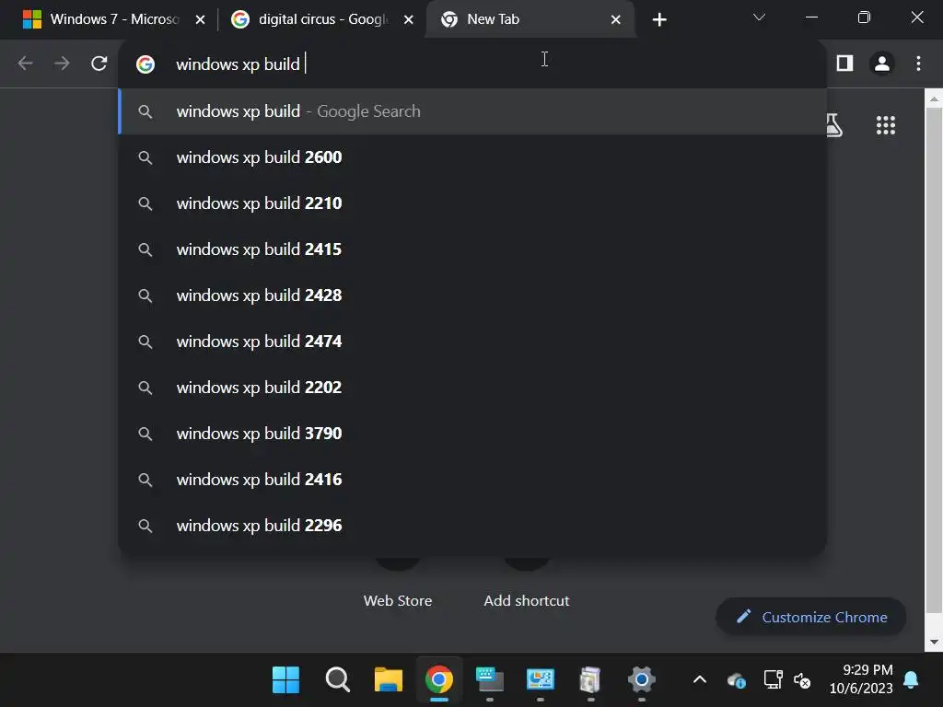Viewport: 943px width, 707px height.
Task: Open the server tower taskbar icon
Action: point(590,680)
